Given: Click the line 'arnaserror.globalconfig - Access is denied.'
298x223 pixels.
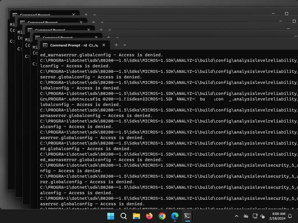Looking at the screenshot, I should 96,116.
